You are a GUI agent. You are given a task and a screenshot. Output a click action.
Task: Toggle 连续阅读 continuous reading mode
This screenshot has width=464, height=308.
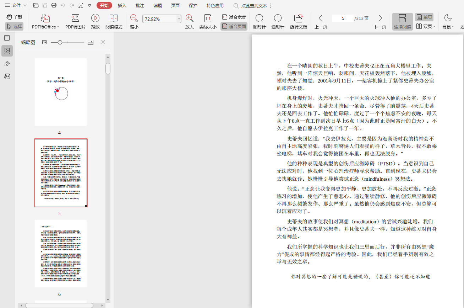click(402, 21)
